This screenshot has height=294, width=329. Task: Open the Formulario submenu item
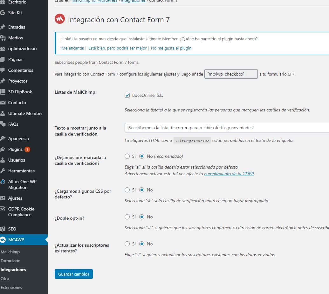[x=10, y=261]
